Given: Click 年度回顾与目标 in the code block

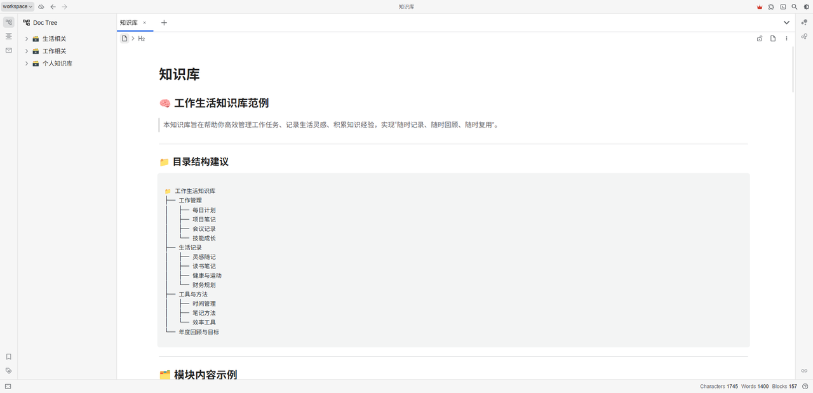Looking at the screenshot, I should [199, 332].
